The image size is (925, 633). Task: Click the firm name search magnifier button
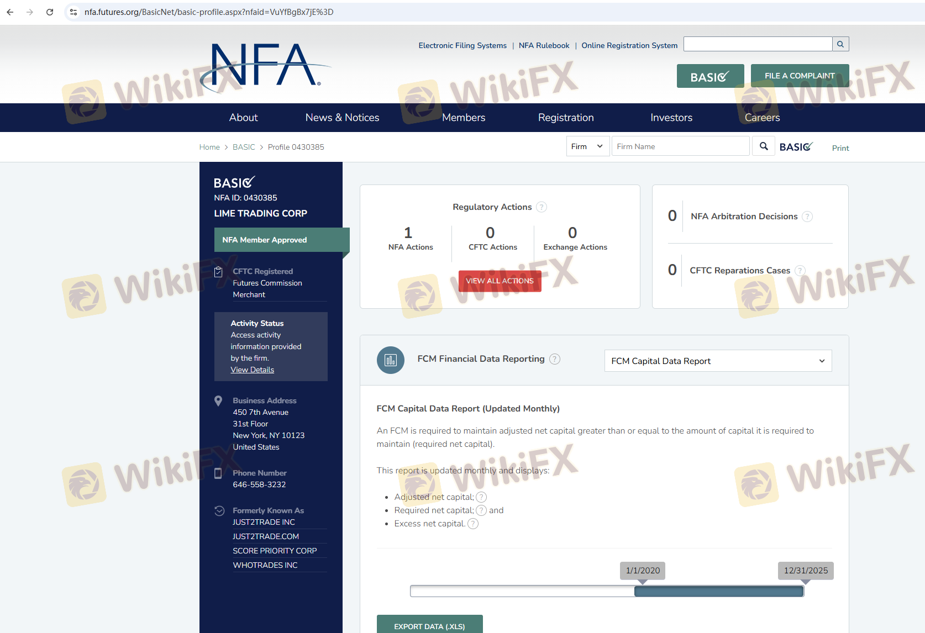[x=764, y=146]
